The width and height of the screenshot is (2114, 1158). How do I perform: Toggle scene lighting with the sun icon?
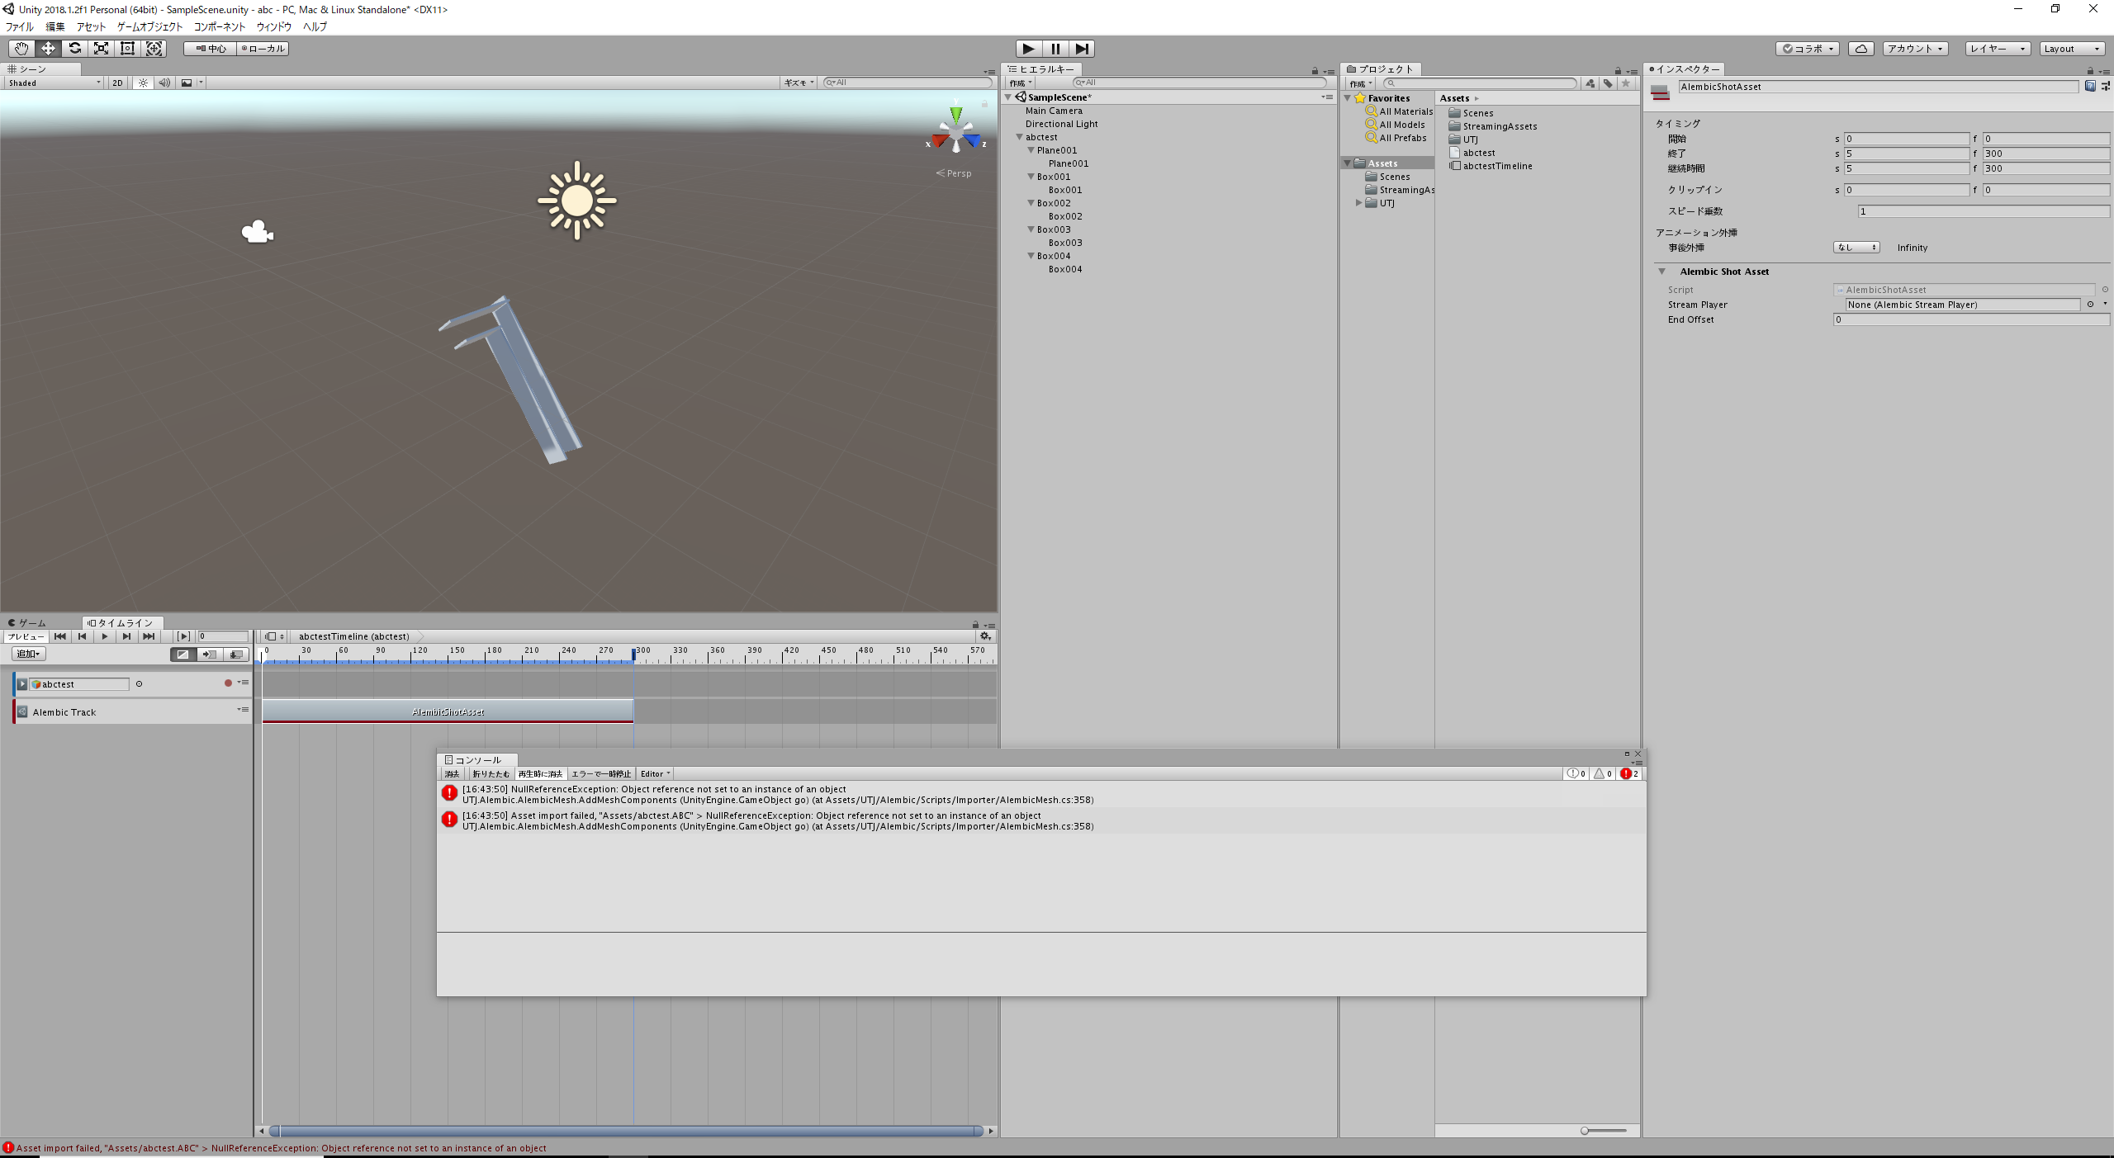[142, 83]
